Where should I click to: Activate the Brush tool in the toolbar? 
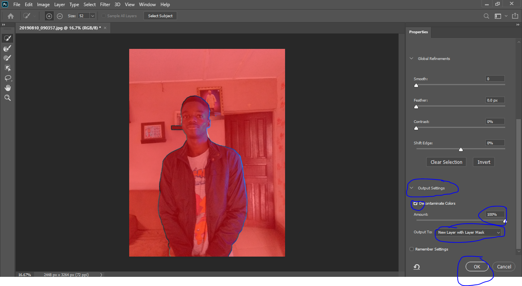(8, 58)
